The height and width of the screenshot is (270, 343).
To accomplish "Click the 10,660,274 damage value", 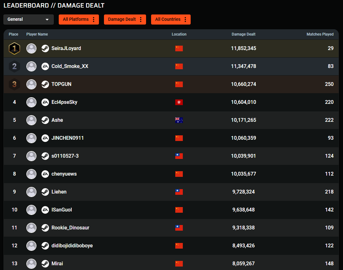I will click(x=243, y=84).
